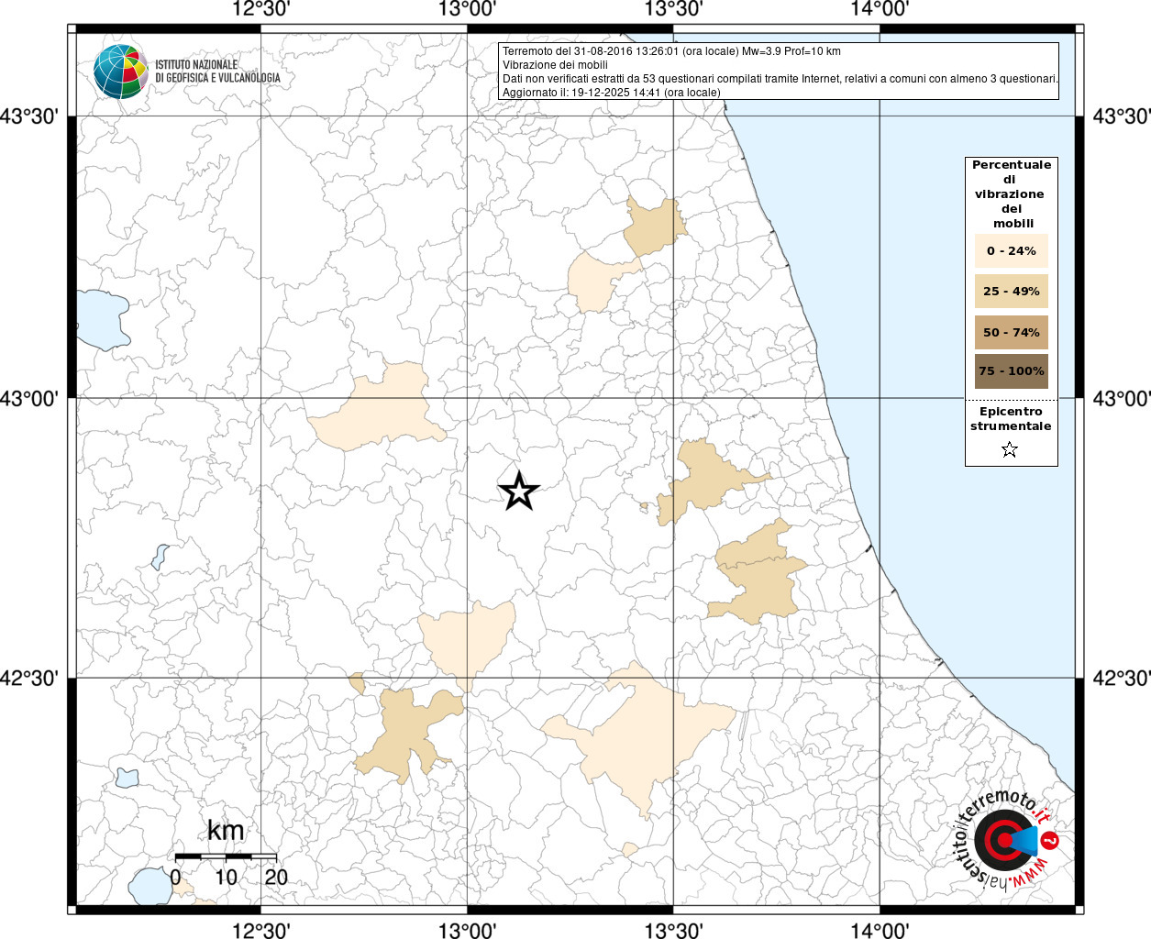Screen dimensions: 1151x939
Task: Click the right 43°30' latitude label
Action: [1121, 116]
